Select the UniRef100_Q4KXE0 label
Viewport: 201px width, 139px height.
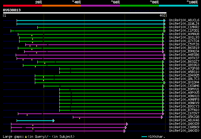tap(184, 131)
